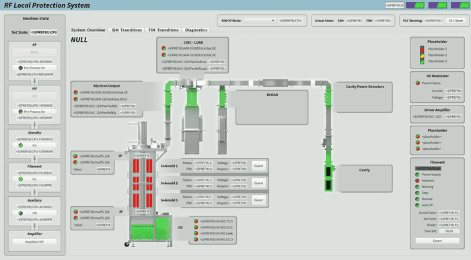Click the klystron red solenoid graphic
This screenshot has width=471, height=260.
coord(143,183)
